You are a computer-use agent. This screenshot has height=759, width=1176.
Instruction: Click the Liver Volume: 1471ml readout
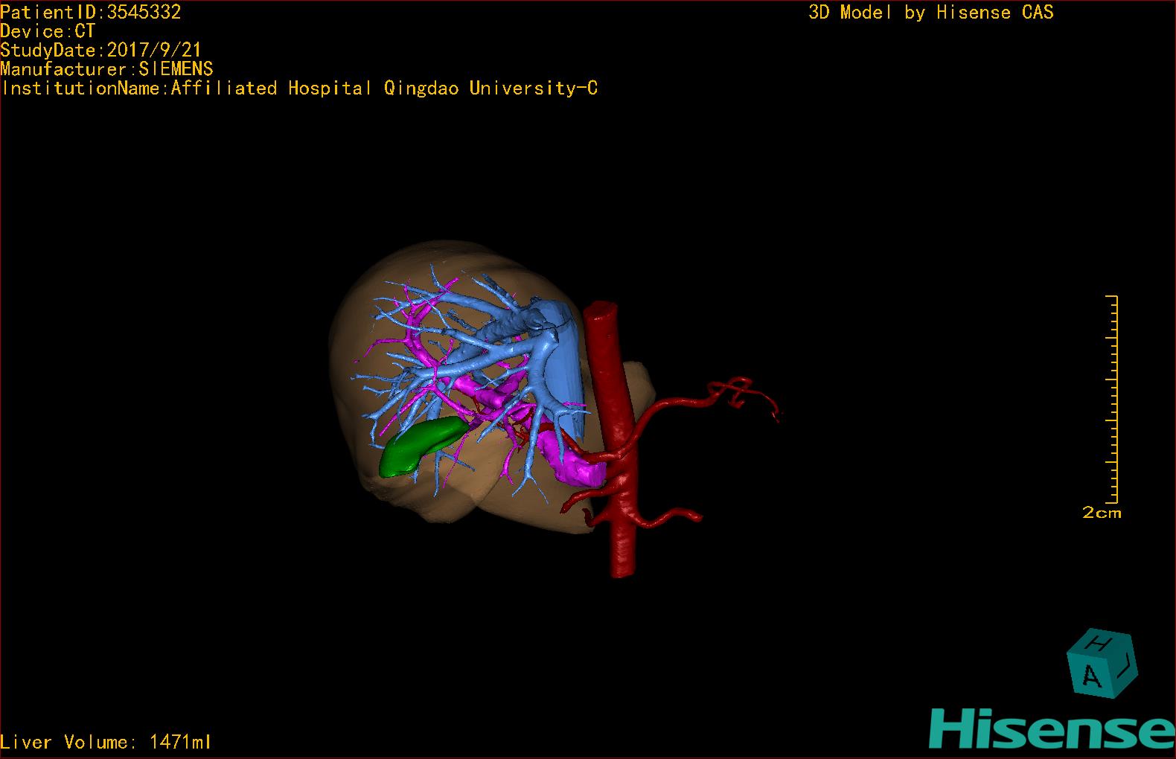106,742
